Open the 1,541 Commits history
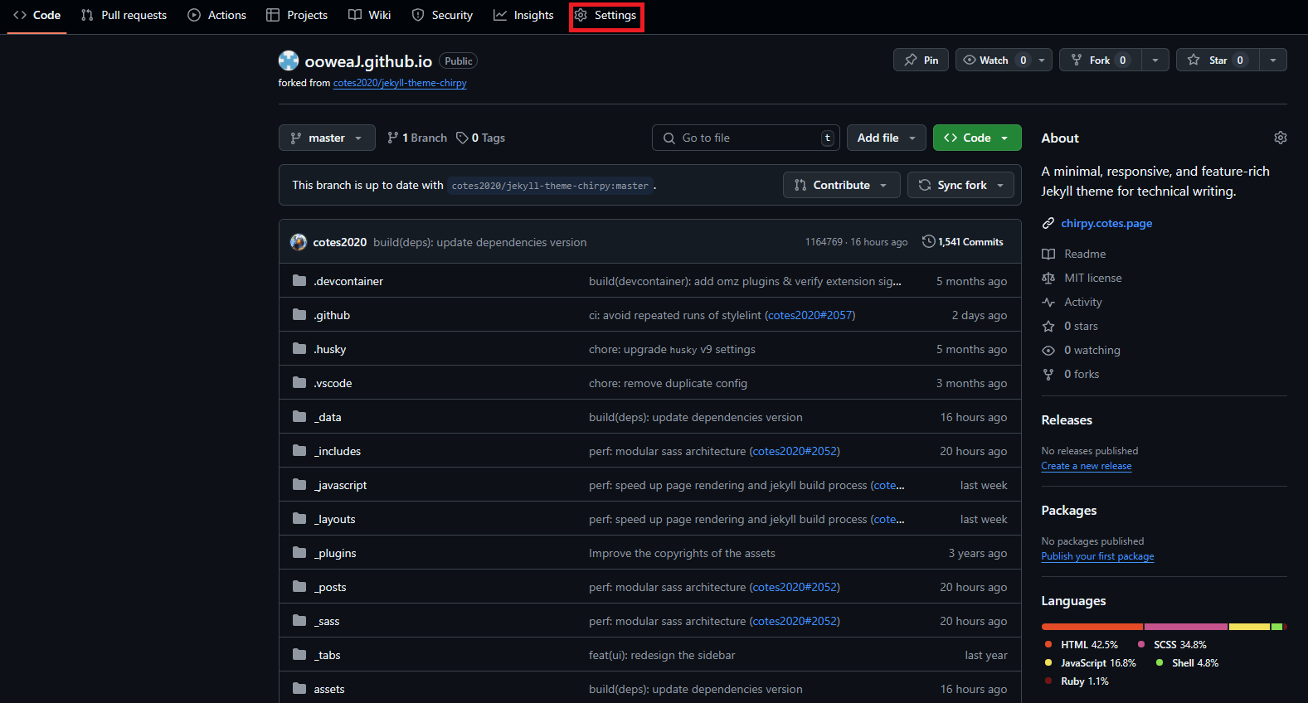The image size is (1308, 703). pyautogui.click(x=963, y=242)
